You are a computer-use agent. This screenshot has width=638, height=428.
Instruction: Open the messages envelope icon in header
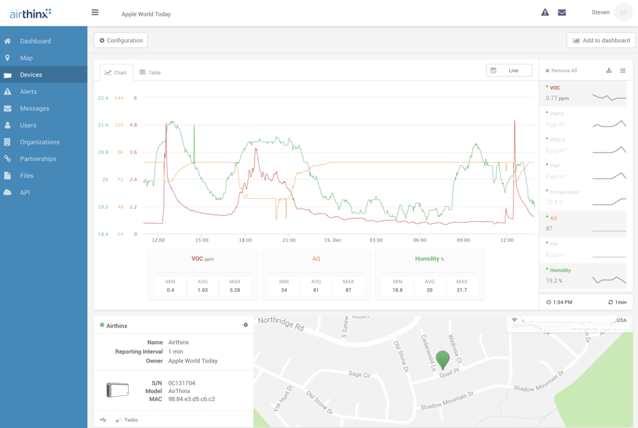coord(562,13)
